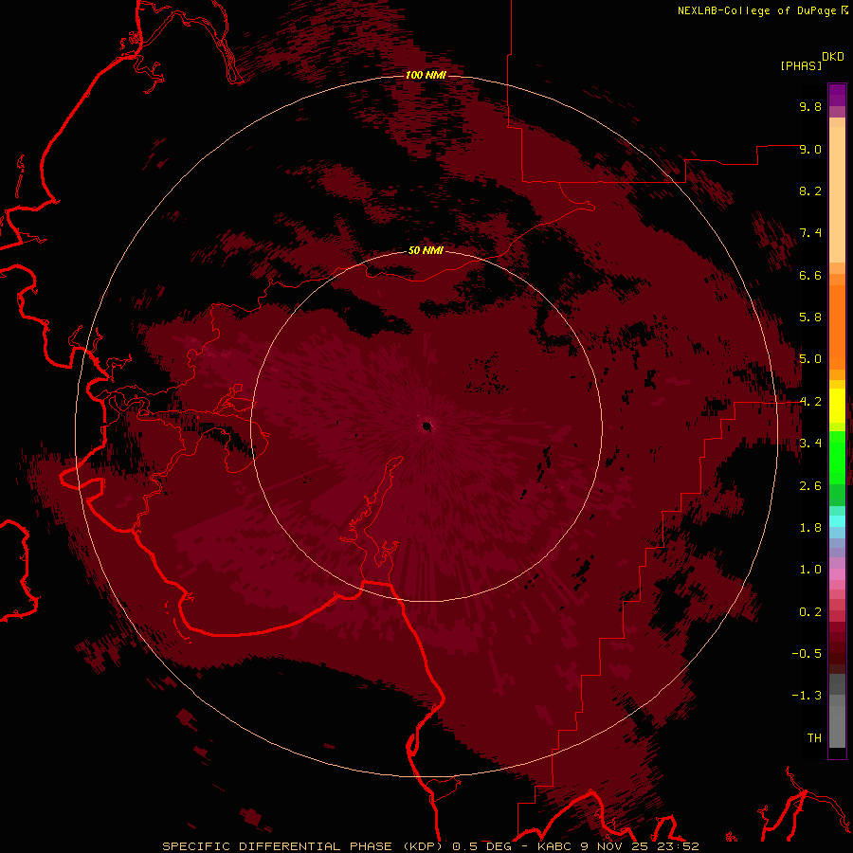Viewport: 853px width, 853px height.
Task: Click the "5.8" value on the color scale
Action: (x=810, y=318)
